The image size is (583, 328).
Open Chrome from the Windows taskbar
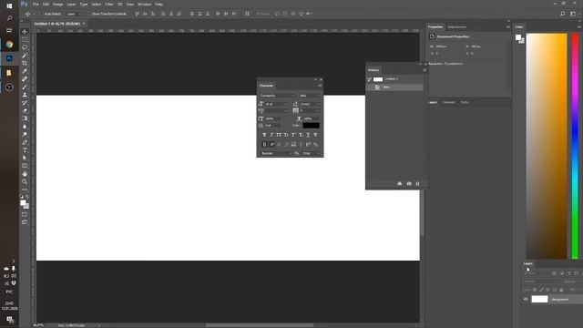[x=9, y=45]
